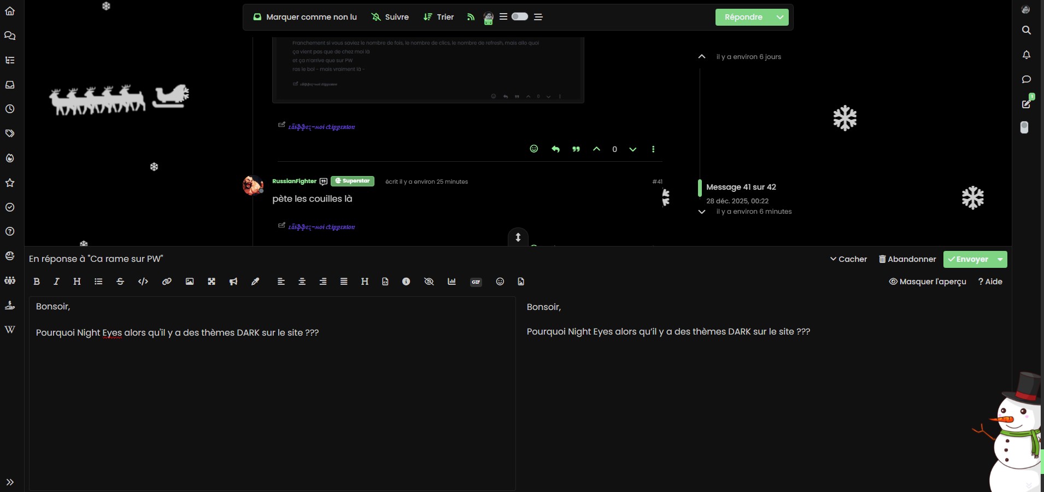Open the text color eyedropper tool
The height and width of the screenshot is (492, 1044).
click(255, 282)
